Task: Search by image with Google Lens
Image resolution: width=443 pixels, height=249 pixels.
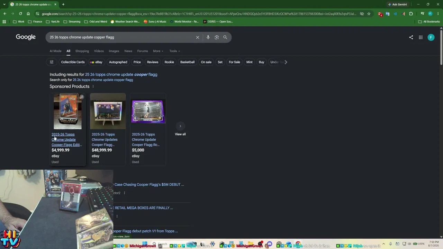Action: (x=217, y=37)
